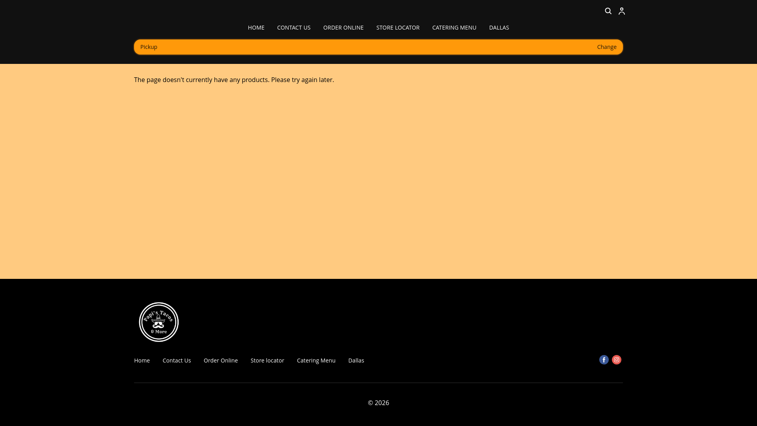Visit the Facebook page icon
The image size is (757, 426).
(x=604, y=360)
